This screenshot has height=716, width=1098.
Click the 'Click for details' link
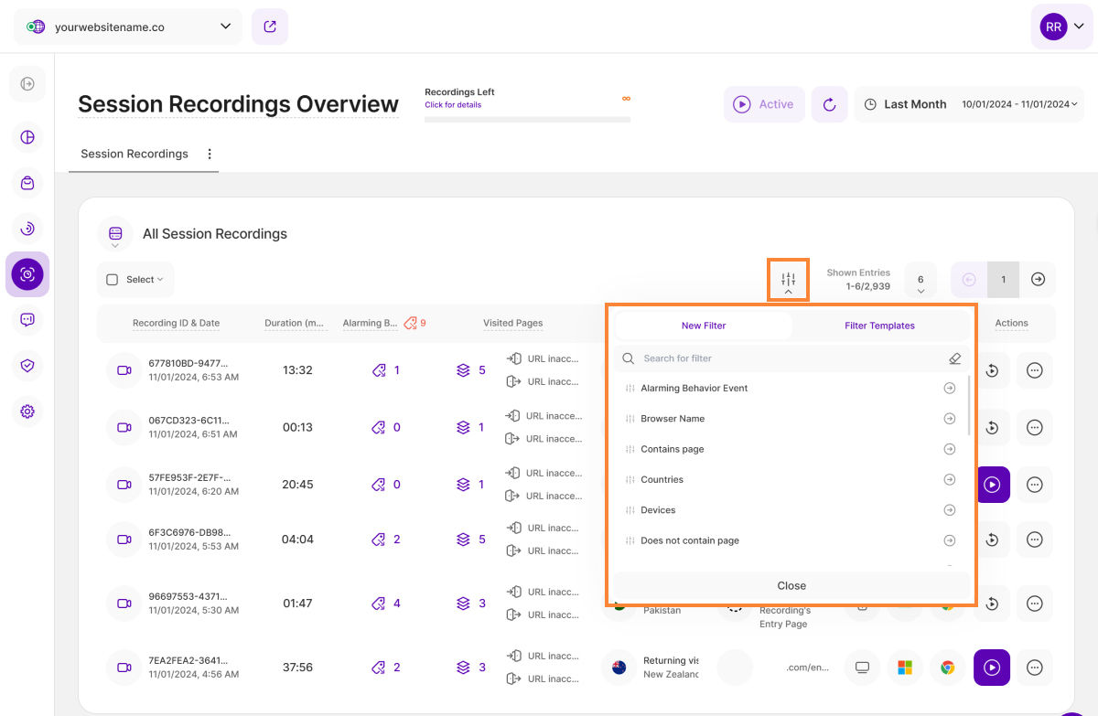click(453, 105)
